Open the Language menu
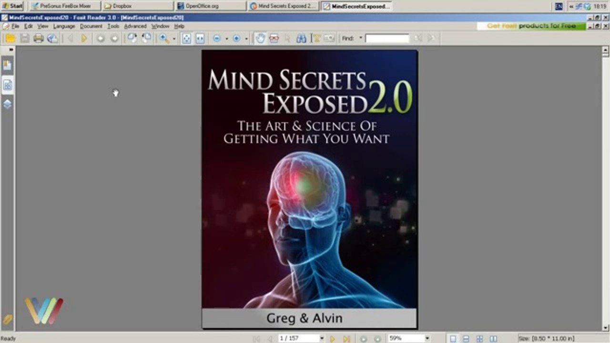This screenshot has height=343, width=610. coord(64,26)
